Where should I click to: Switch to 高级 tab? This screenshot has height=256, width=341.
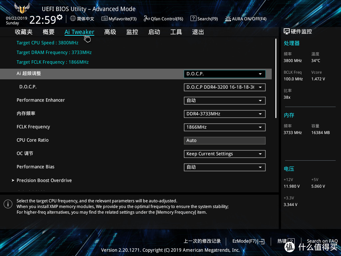pyautogui.click(x=110, y=32)
